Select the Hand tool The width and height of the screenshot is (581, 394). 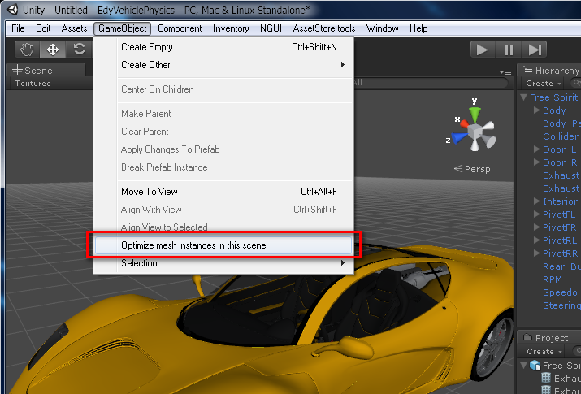[27, 50]
